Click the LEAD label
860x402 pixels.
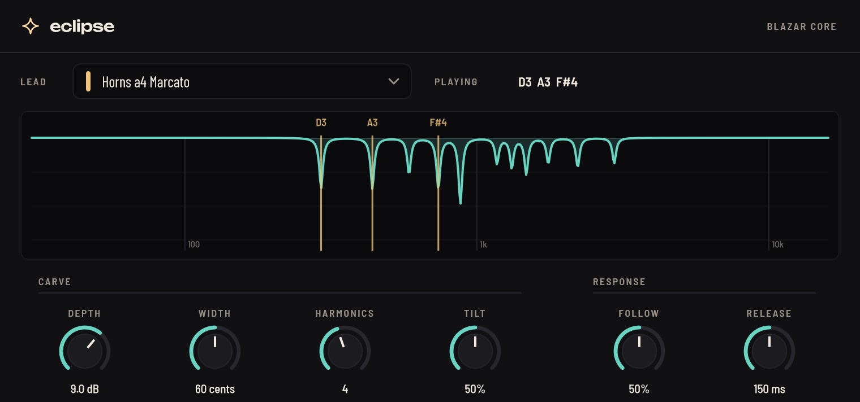33,82
